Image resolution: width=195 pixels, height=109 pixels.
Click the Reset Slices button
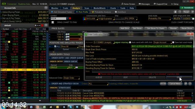pyautogui.click(x=187, y=28)
